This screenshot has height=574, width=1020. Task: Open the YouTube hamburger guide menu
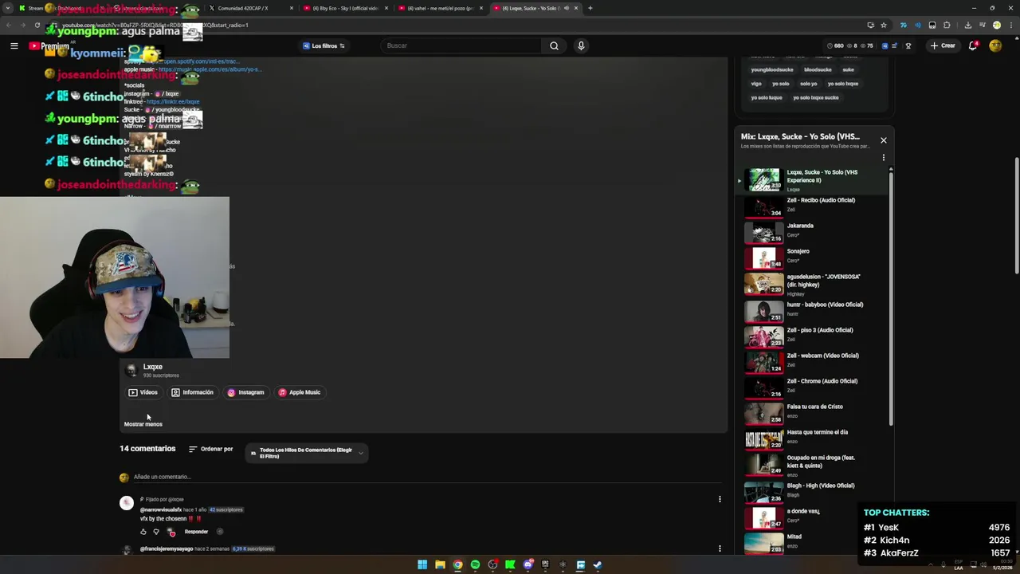click(14, 45)
